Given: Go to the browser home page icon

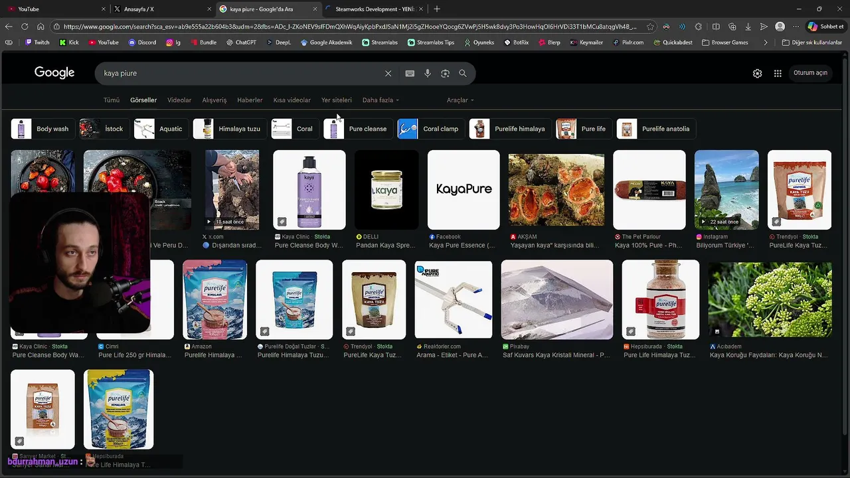Looking at the screenshot, I should pos(41,27).
